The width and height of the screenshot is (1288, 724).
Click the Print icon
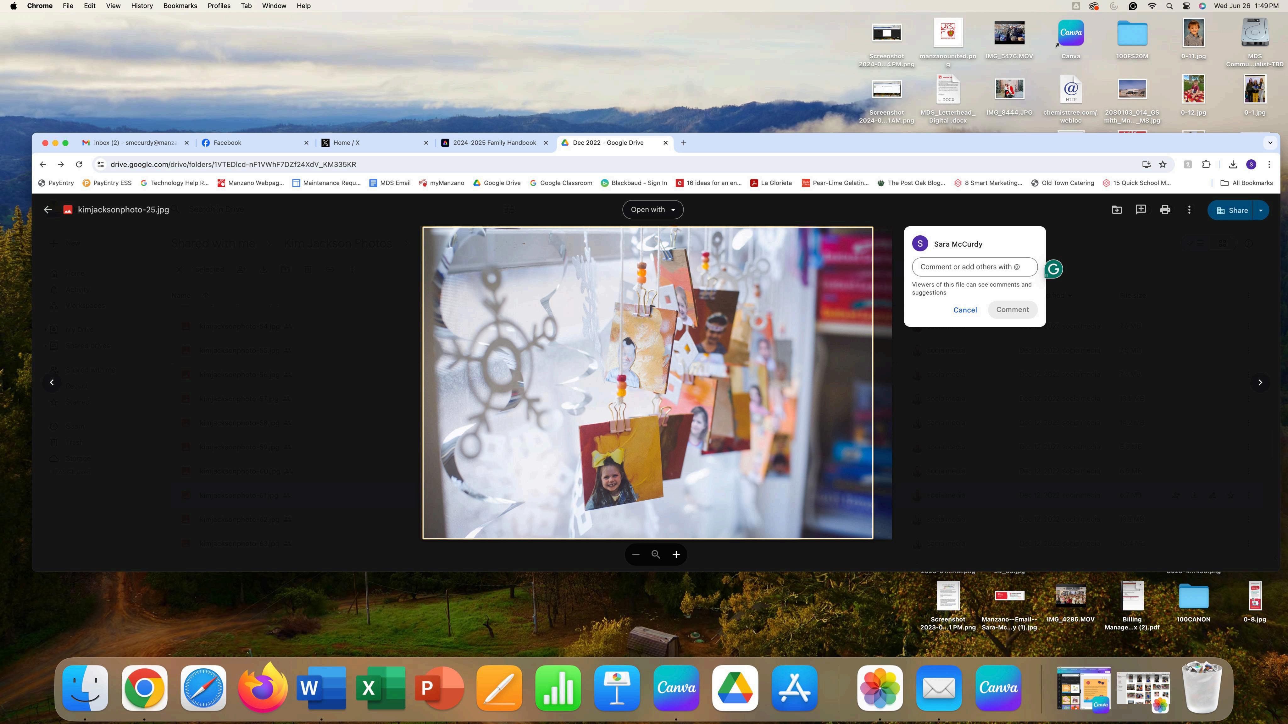tap(1165, 210)
